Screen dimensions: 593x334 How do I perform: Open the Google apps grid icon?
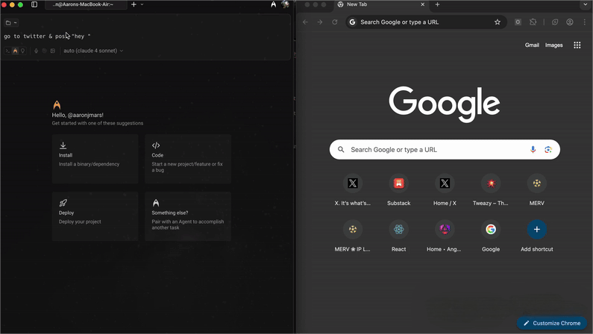[x=577, y=45]
